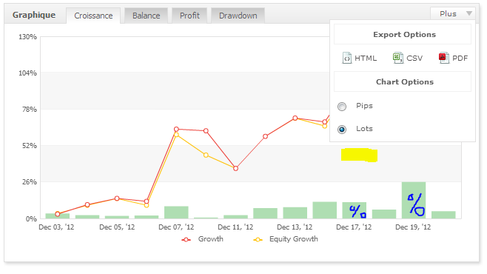Viewport: 487px width, 274px height.
Task: Export chart as CSV icon
Action: (398, 58)
